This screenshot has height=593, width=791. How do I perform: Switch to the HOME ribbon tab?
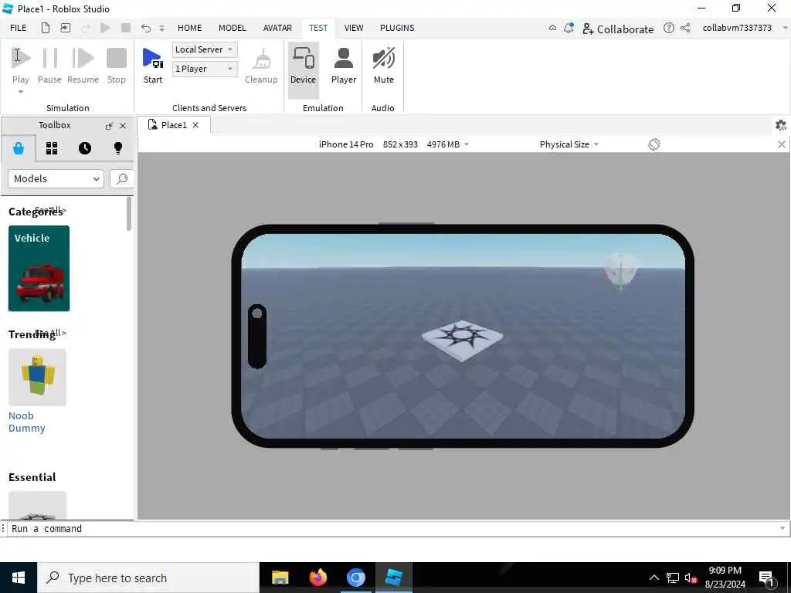[x=190, y=28]
